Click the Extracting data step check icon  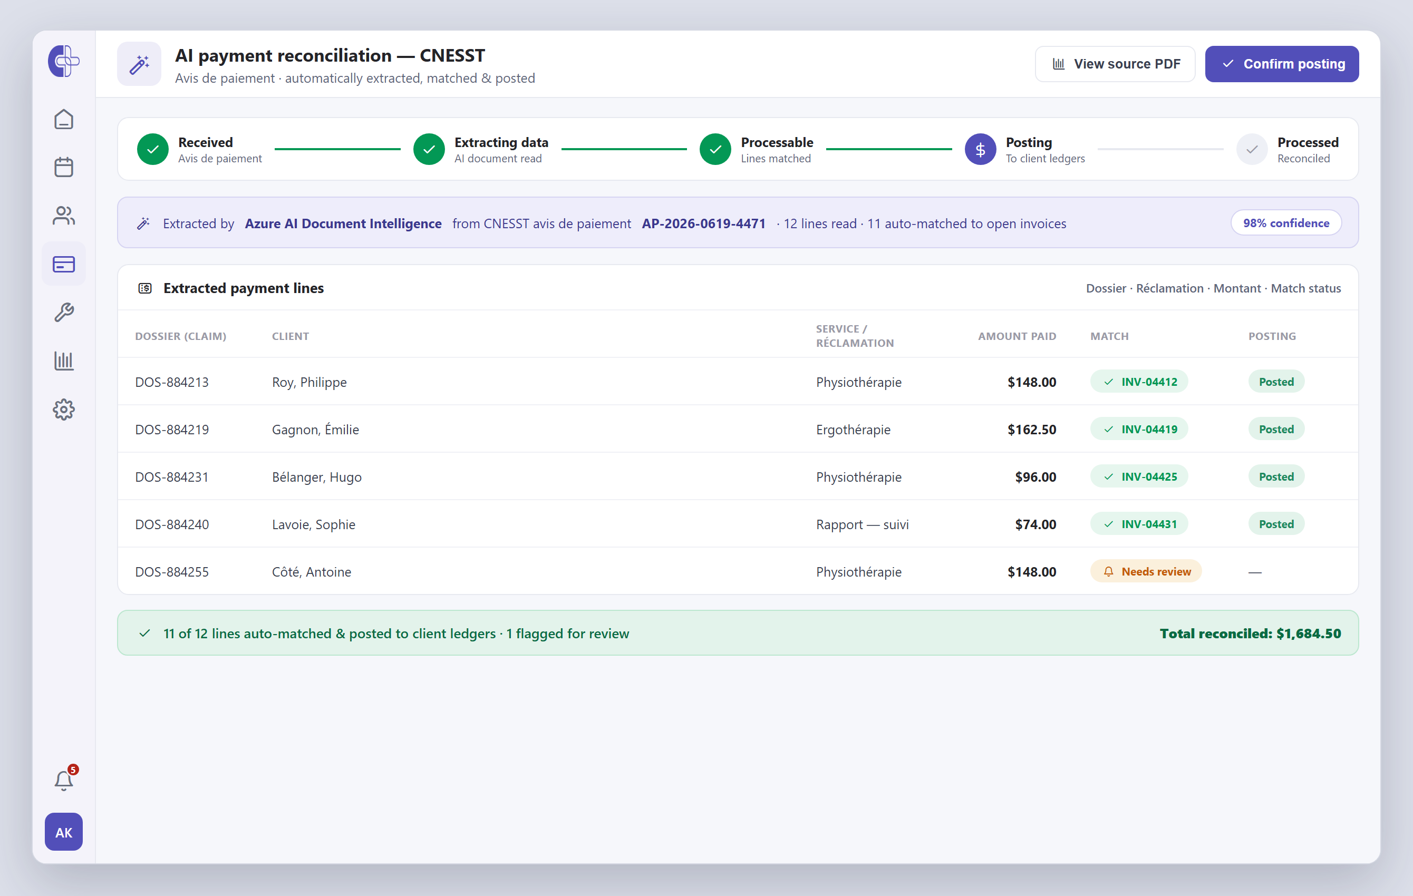[x=429, y=149]
